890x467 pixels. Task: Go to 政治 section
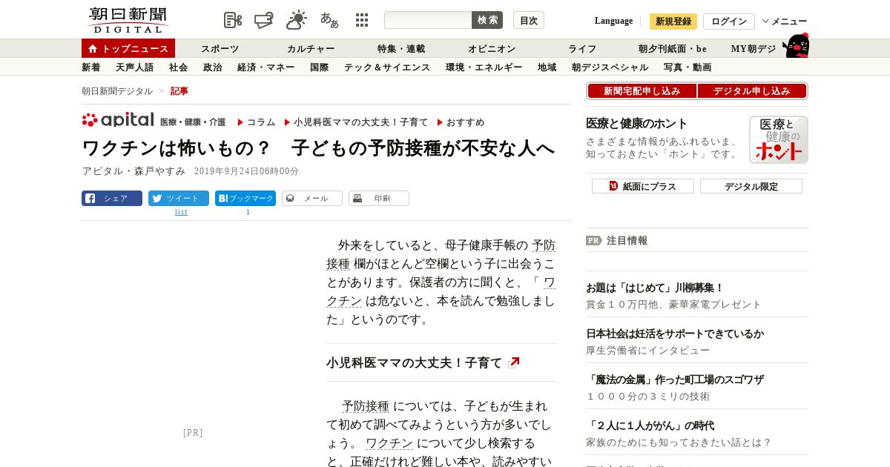point(213,67)
